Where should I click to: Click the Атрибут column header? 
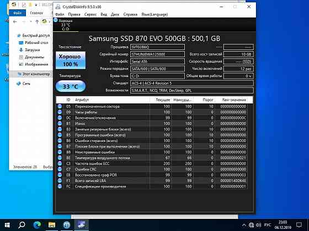click(111, 100)
